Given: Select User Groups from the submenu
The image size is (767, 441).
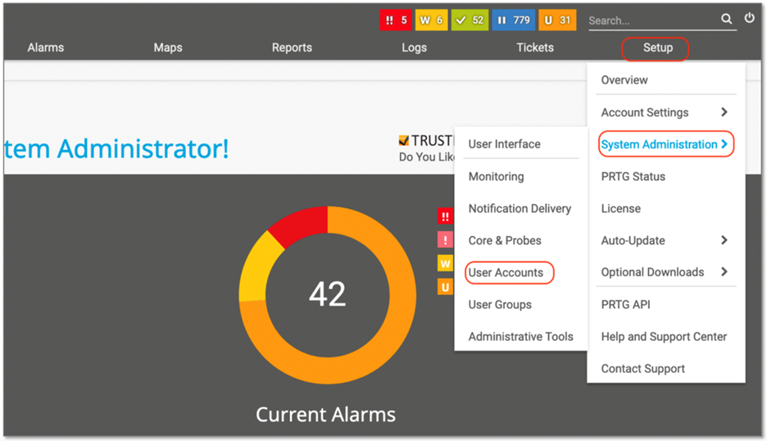Looking at the screenshot, I should click(x=500, y=304).
